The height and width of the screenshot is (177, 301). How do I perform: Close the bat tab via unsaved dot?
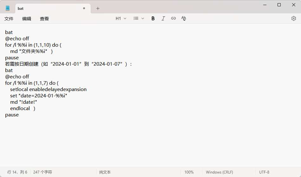tap(84, 8)
